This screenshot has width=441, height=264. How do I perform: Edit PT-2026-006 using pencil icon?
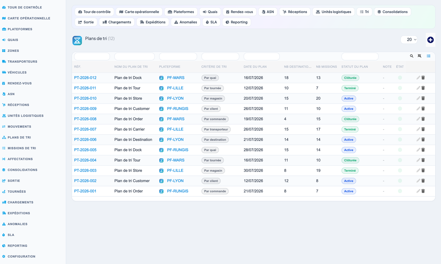click(x=418, y=139)
